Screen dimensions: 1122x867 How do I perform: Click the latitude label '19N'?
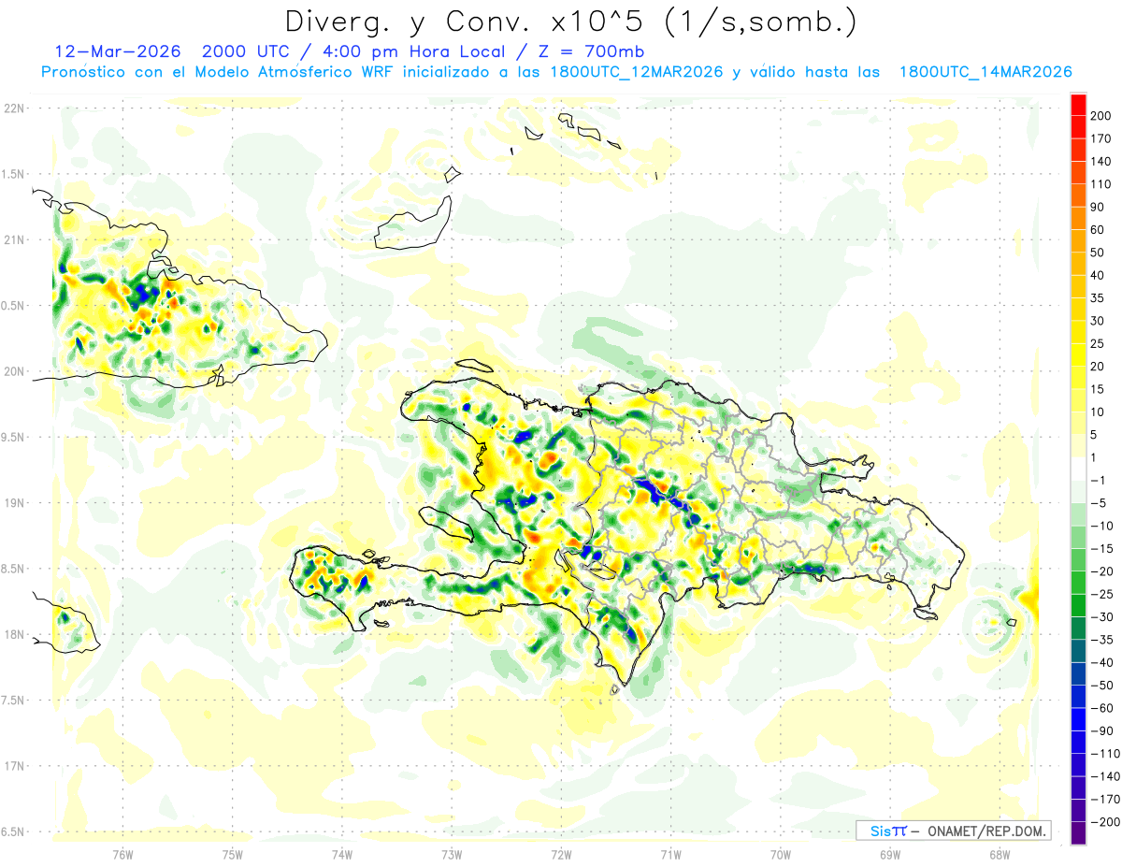(15, 503)
